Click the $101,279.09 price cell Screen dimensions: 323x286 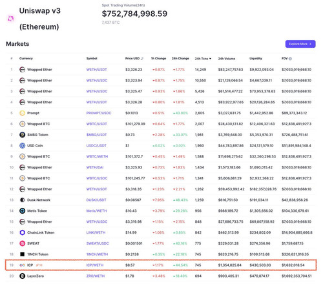point(135,124)
